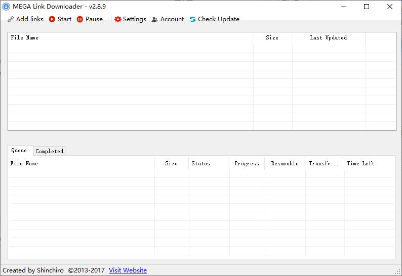The width and height of the screenshot is (402, 276).
Task: Click the Start label in toolbar
Action: tap(64, 19)
